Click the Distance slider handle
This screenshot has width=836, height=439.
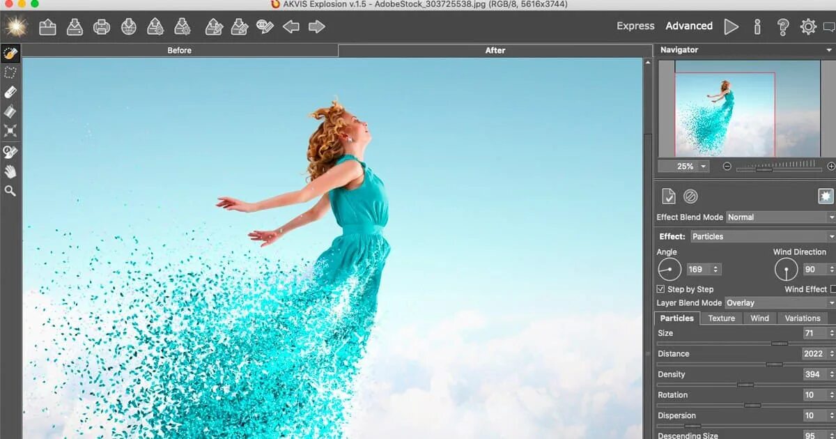(x=774, y=364)
